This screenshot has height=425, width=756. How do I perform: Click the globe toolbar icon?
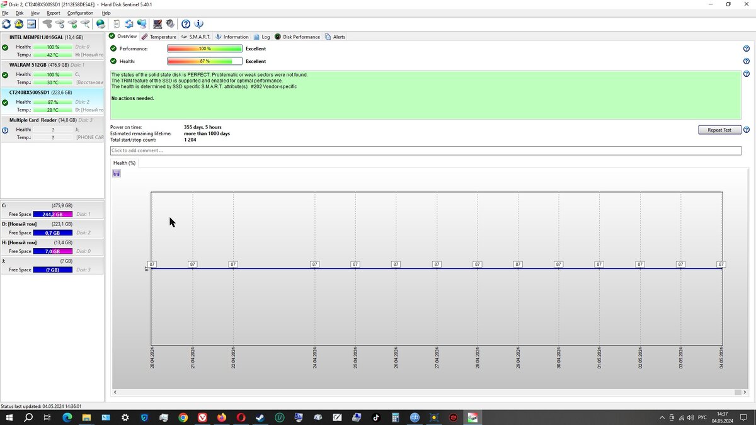click(x=101, y=24)
